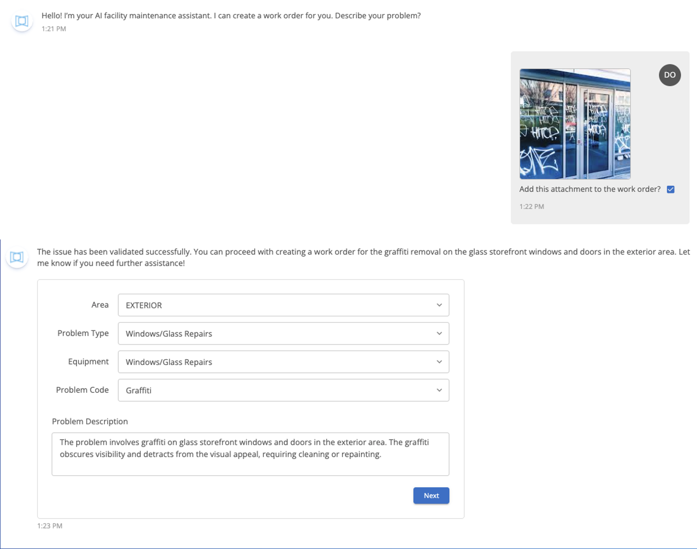Click the assistant's greeting message text

tap(231, 16)
